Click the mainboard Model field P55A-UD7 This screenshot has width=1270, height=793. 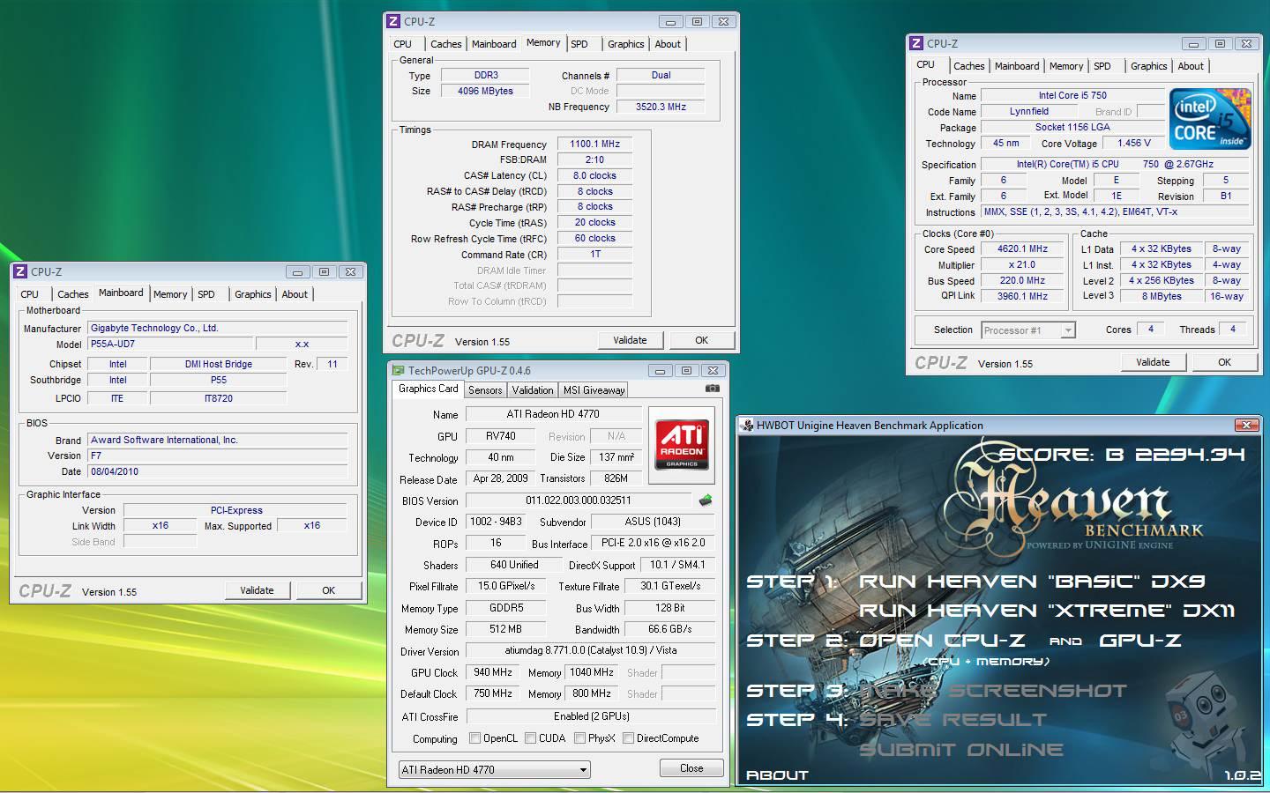click(171, 345)
